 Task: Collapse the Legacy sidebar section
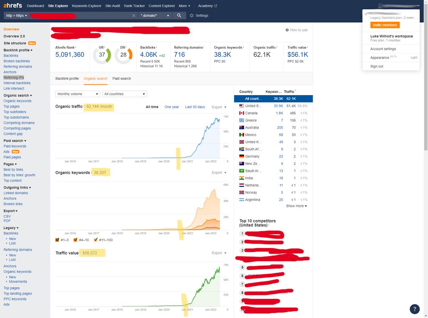[11, 228]
